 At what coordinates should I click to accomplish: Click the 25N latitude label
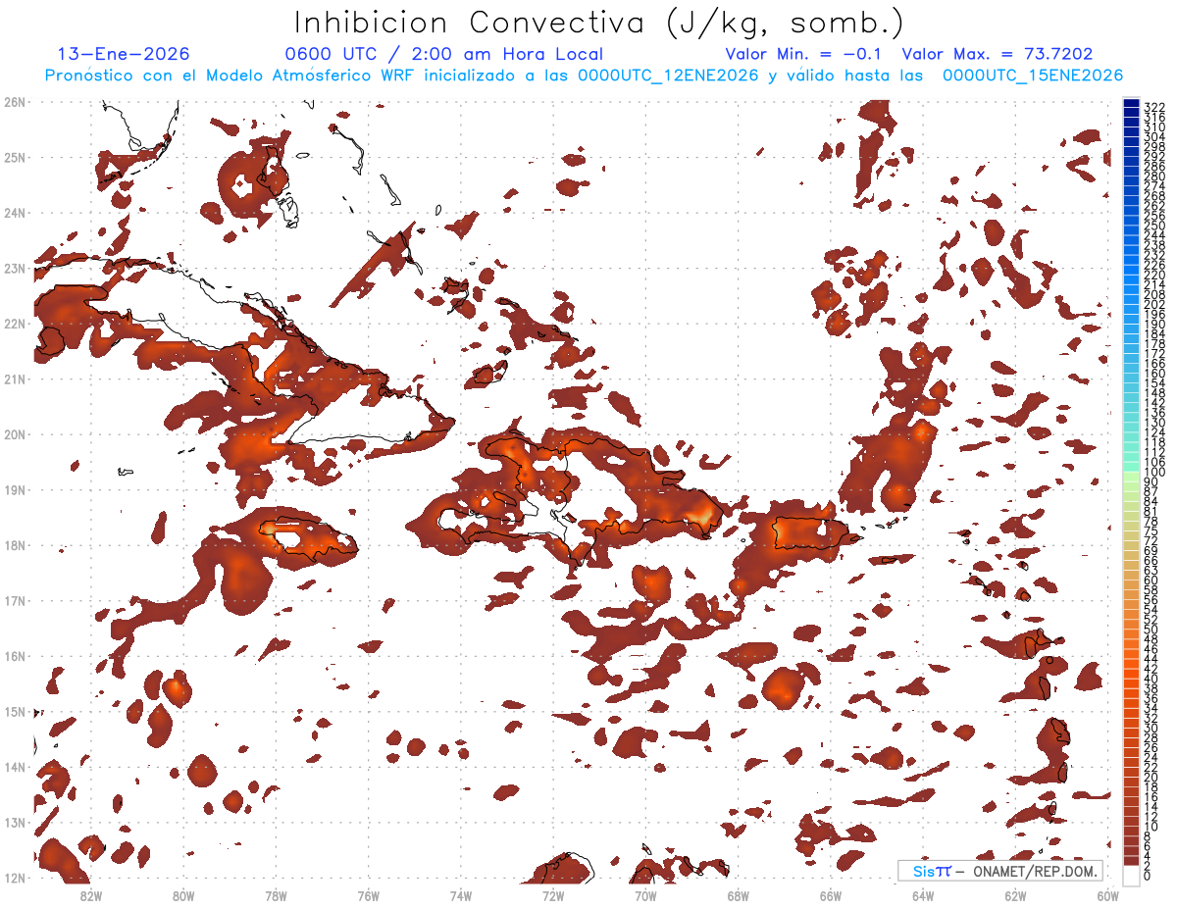tap(15, 157)
